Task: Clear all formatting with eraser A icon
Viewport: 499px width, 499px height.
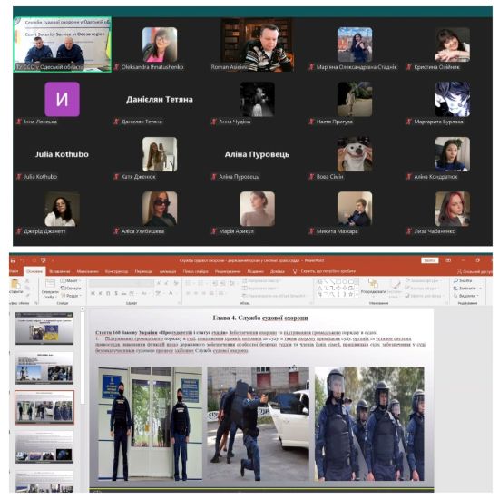Action: click(x=176, y=282)
